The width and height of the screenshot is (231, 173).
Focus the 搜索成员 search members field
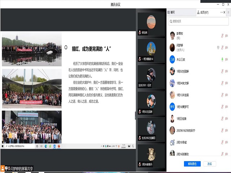tap(199, 21)
